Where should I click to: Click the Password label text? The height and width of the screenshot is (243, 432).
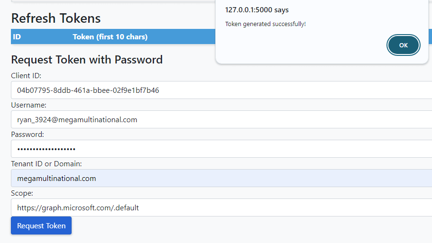click(28, 135)
